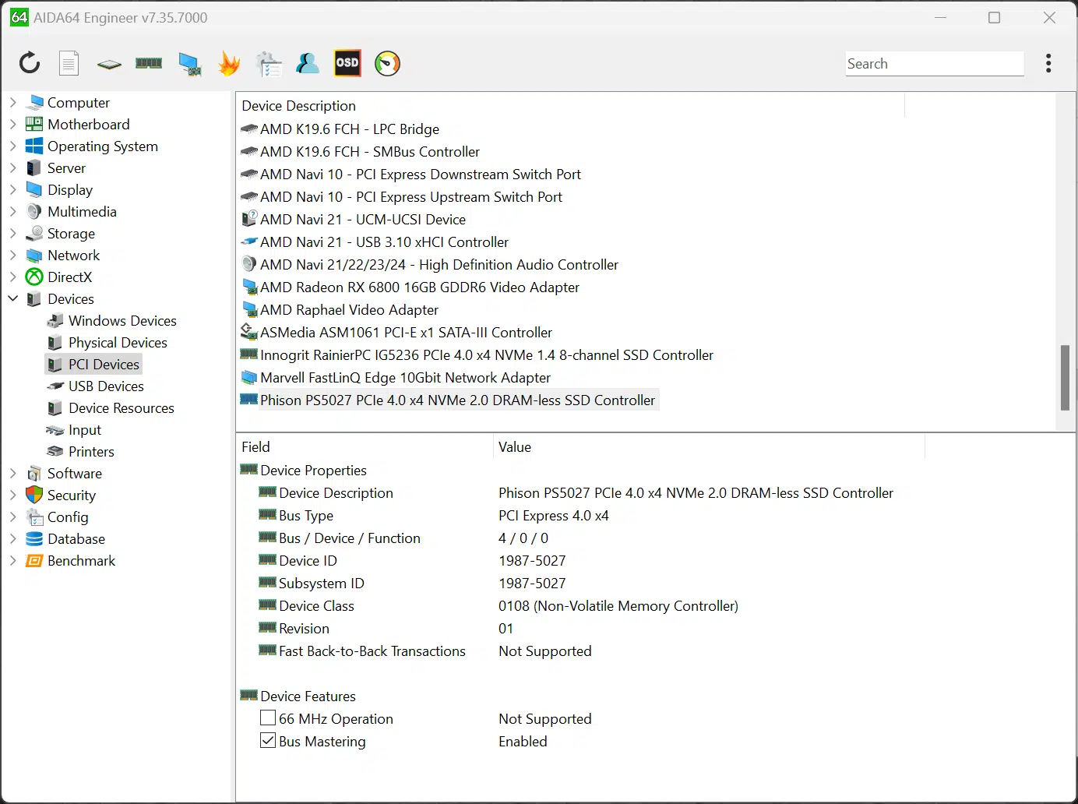Screen dimensions: 1078x804
Task: Expand the Motherboard tree node
Action: pyautogui.click(x=13, y=124)
